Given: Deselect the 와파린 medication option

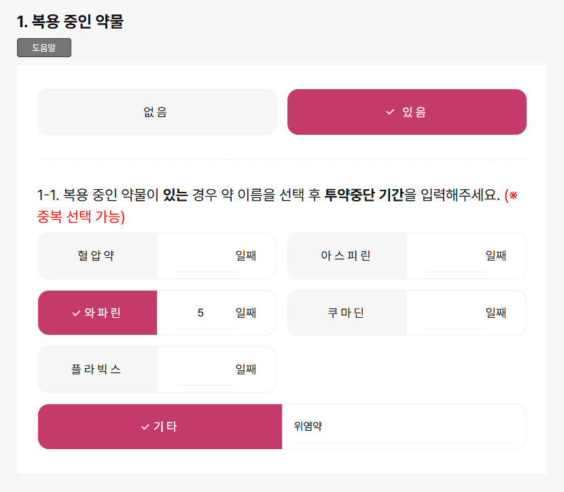Looking at the screenshot, I should 97,313.
